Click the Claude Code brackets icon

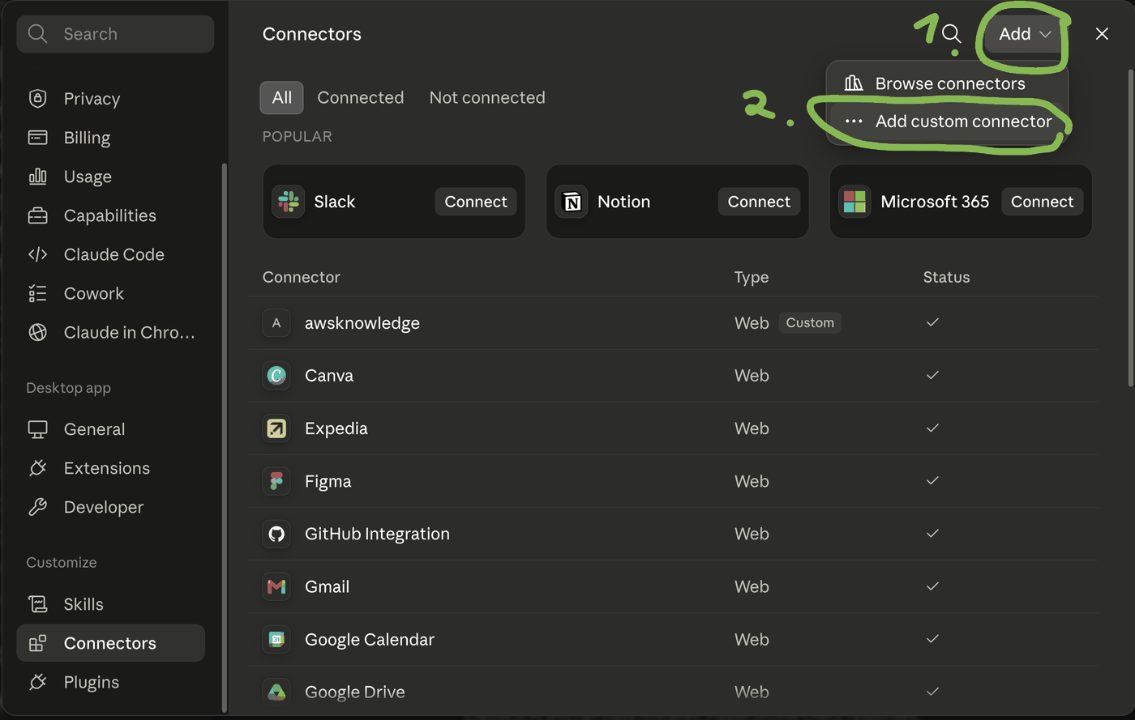coord(37,254)
